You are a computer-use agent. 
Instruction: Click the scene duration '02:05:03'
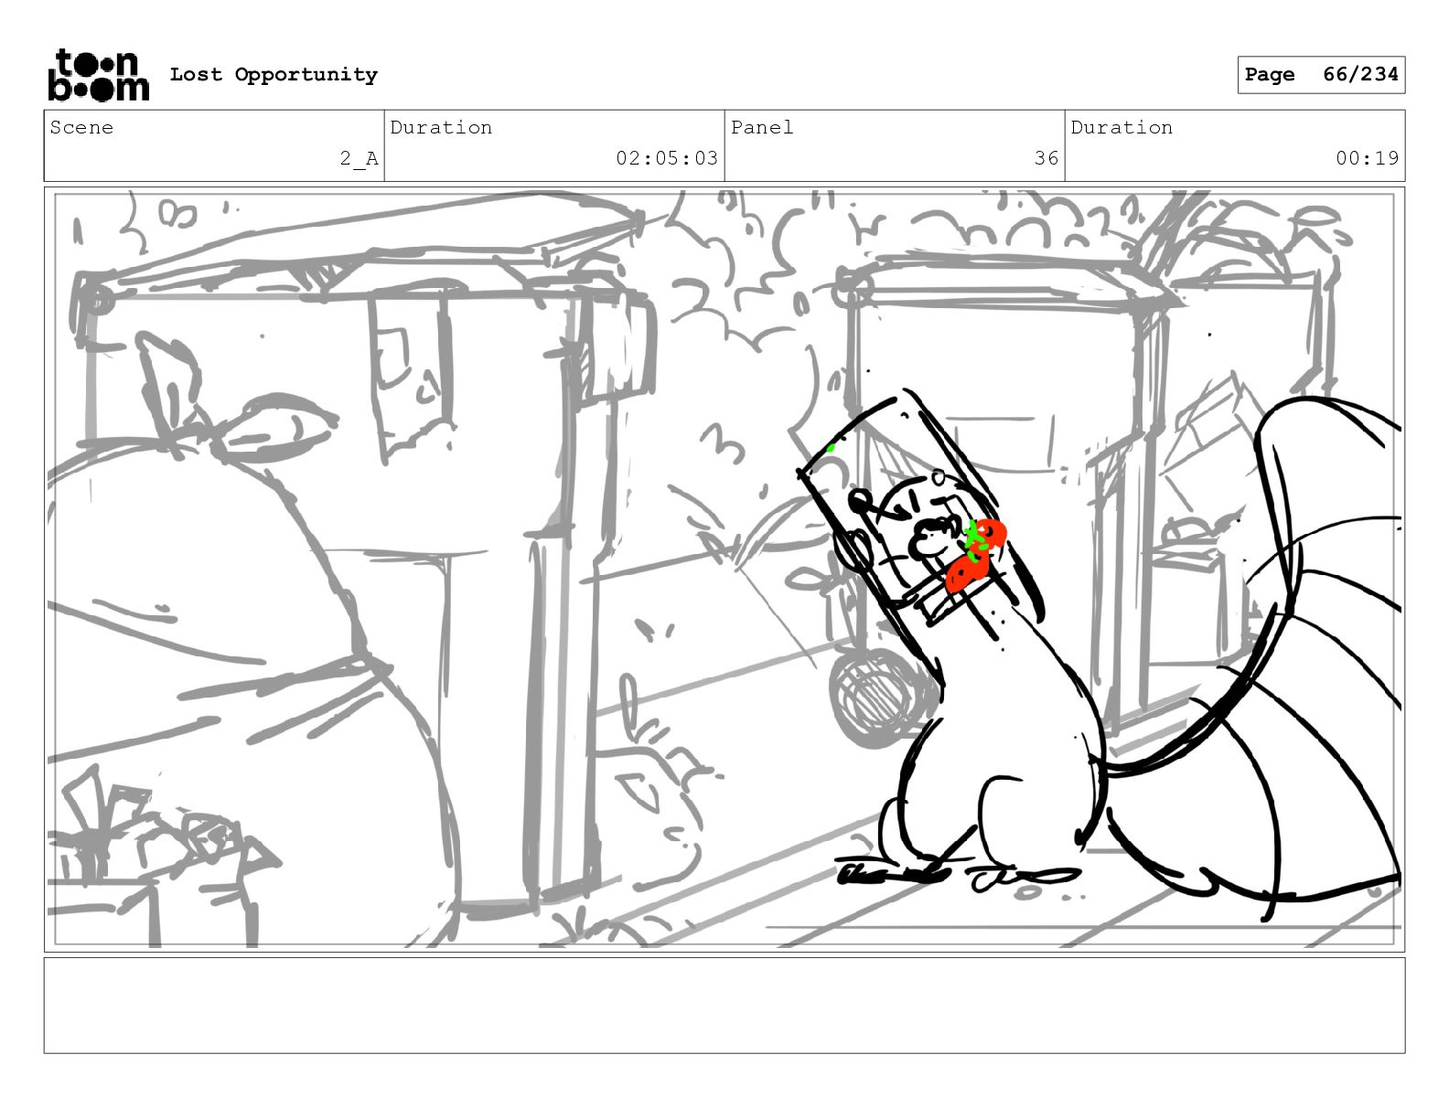tap(667, 158)
